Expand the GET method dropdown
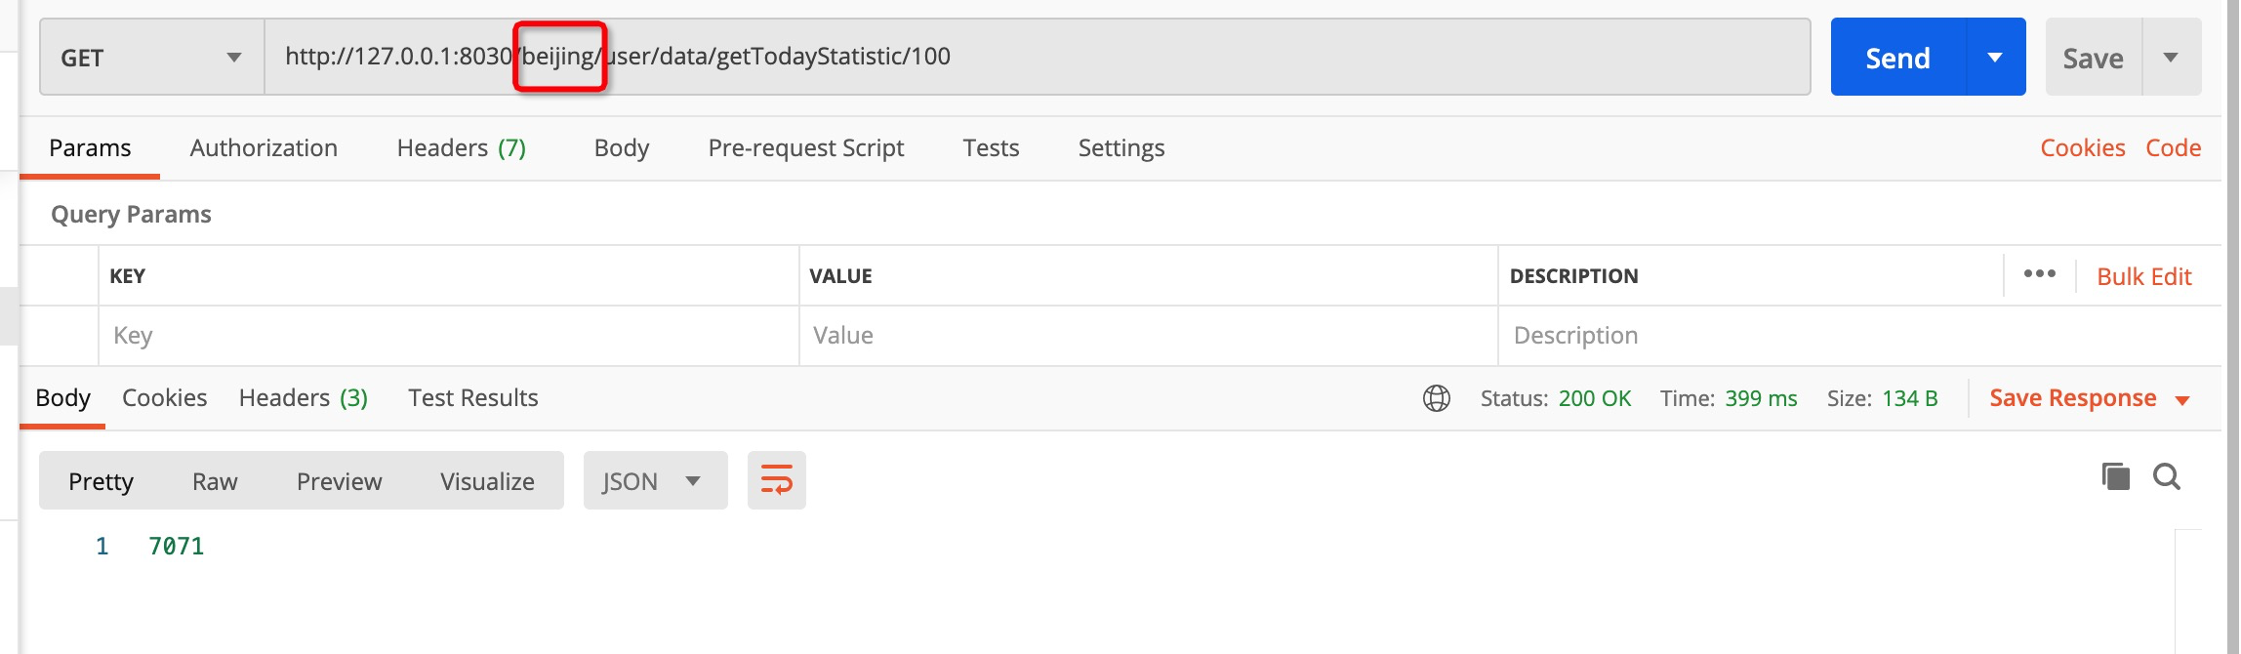 click(x=151, y=58)
